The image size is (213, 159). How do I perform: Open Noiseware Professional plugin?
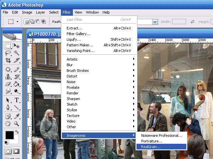(x=161, y=135)
